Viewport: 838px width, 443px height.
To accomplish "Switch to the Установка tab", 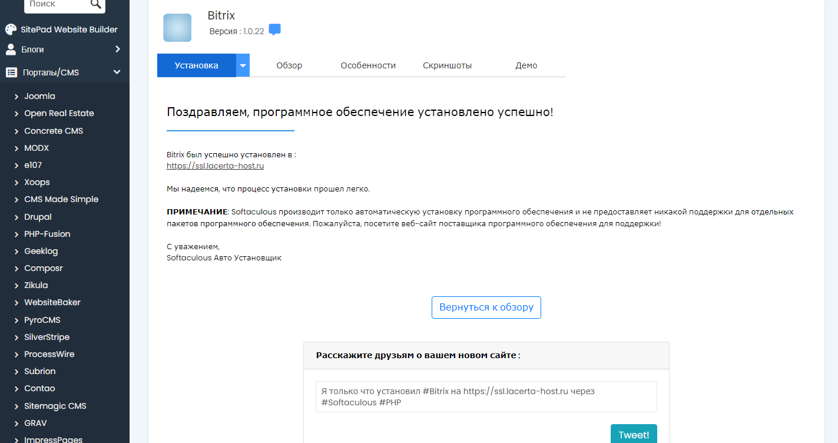I will pos(197,65).
